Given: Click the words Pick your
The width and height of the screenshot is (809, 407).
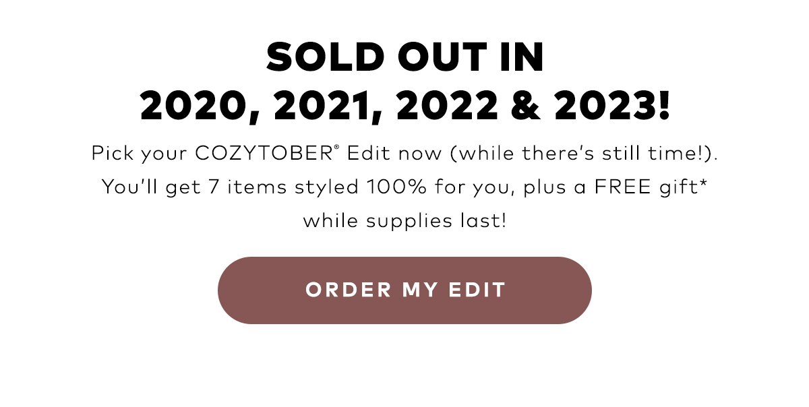Looking at the screenshot, I should (x=140, y=154).
